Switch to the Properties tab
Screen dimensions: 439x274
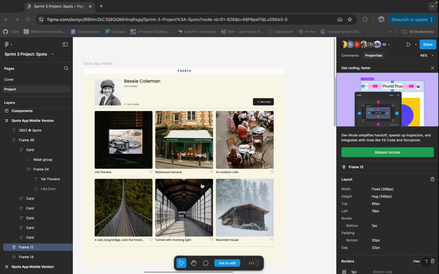[373, 55]
